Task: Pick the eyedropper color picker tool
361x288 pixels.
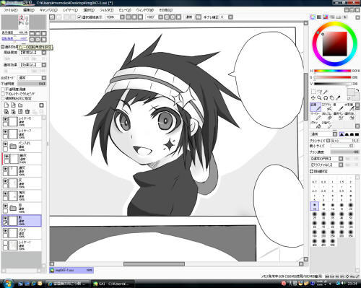Action: coord(338,98)
